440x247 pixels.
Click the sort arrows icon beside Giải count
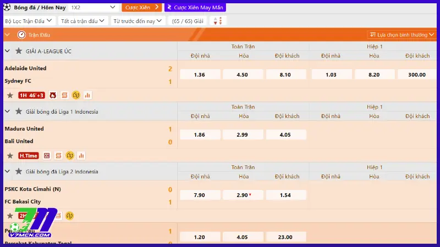(x=218, y=21)
